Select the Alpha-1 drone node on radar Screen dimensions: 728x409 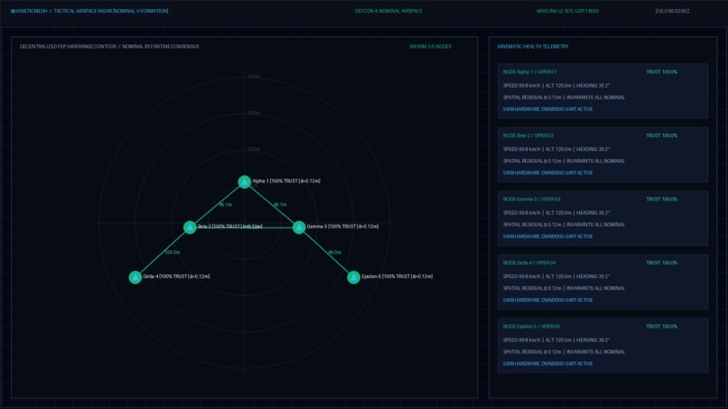[x=245, y=181]
